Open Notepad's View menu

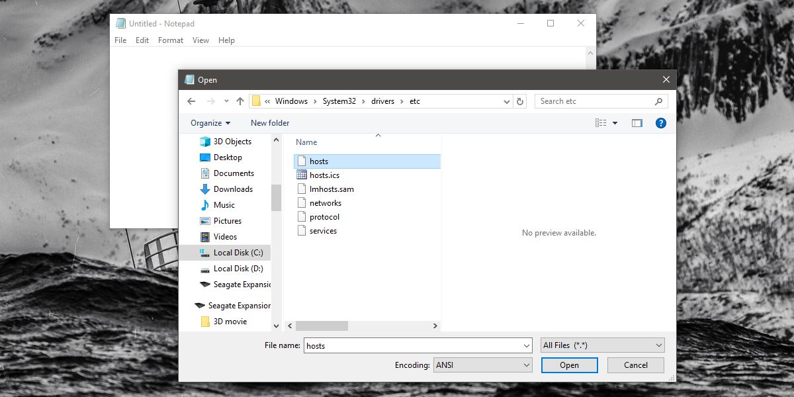point(200,40)
